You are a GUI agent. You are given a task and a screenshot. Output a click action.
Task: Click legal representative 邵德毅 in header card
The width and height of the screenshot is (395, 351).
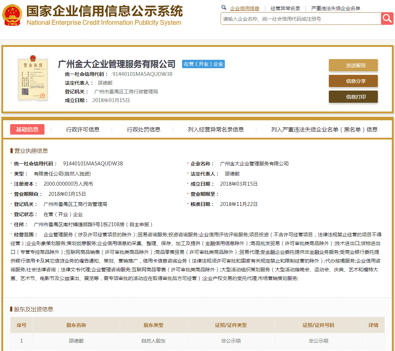(x=105, y=83)
